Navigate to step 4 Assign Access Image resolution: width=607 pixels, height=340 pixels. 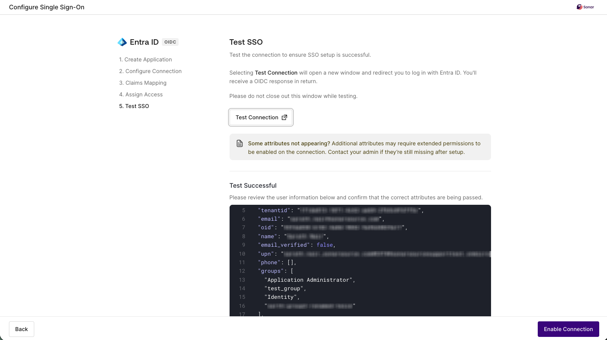coord(141,94)
